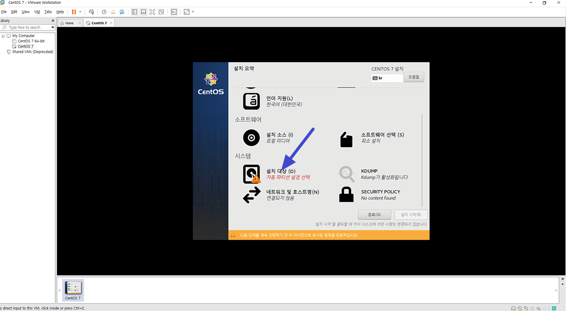Revert the VM to its previous snapshot
This screenshot has width=568, height=311.
pyautogui.click(x=113, y=12)
